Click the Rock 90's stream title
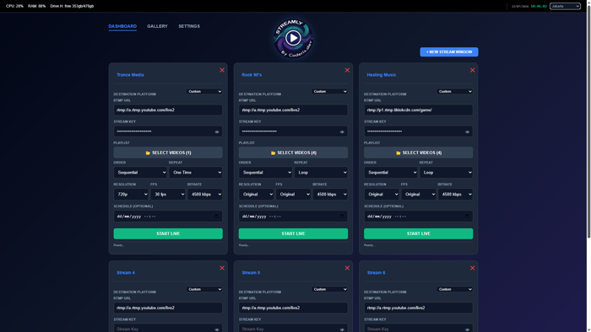Screen dimensions: 591x332 click(x=252, y=75)
